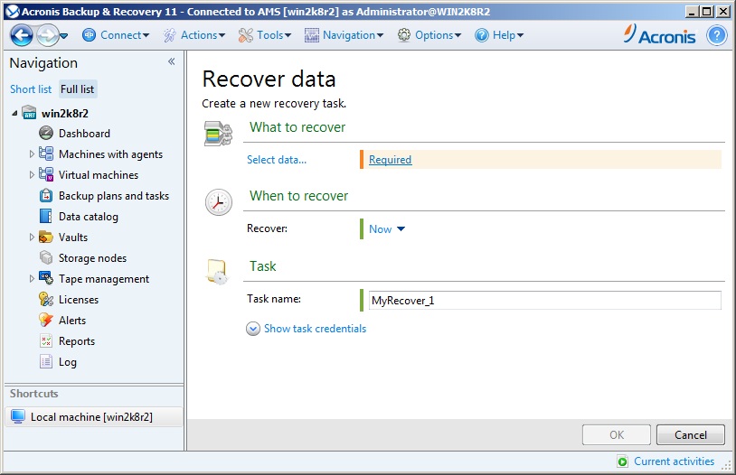
Task: Click the Backup plans and tasks icon
Action: [x=46, y=195]
